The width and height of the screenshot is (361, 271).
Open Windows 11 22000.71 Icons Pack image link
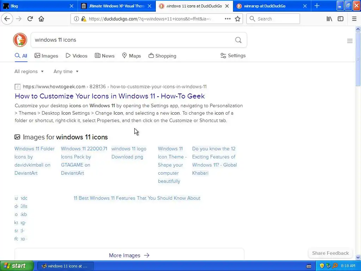[x=84, y=161]
